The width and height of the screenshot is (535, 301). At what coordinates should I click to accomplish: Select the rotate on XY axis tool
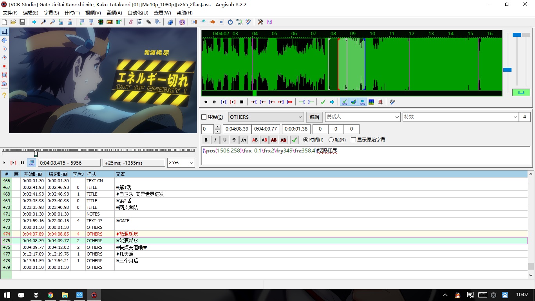(x=4, y=58)
